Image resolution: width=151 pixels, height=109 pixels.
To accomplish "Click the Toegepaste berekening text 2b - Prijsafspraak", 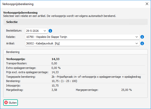I will [x=96, y=77].
